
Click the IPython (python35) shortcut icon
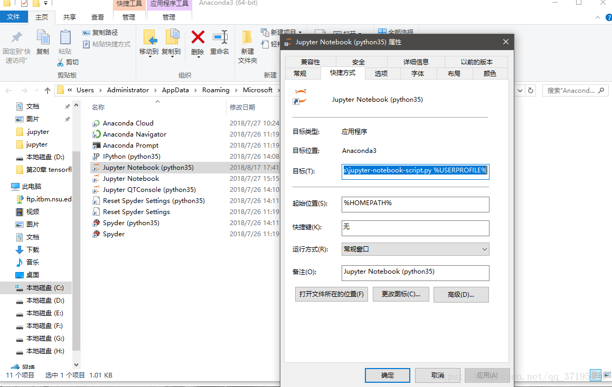96,157
